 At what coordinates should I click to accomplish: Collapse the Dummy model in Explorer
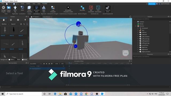click(136, 26)
